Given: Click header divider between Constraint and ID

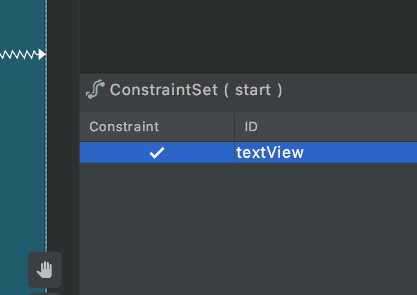Looking at the screenshot, I should pos(234,126).
